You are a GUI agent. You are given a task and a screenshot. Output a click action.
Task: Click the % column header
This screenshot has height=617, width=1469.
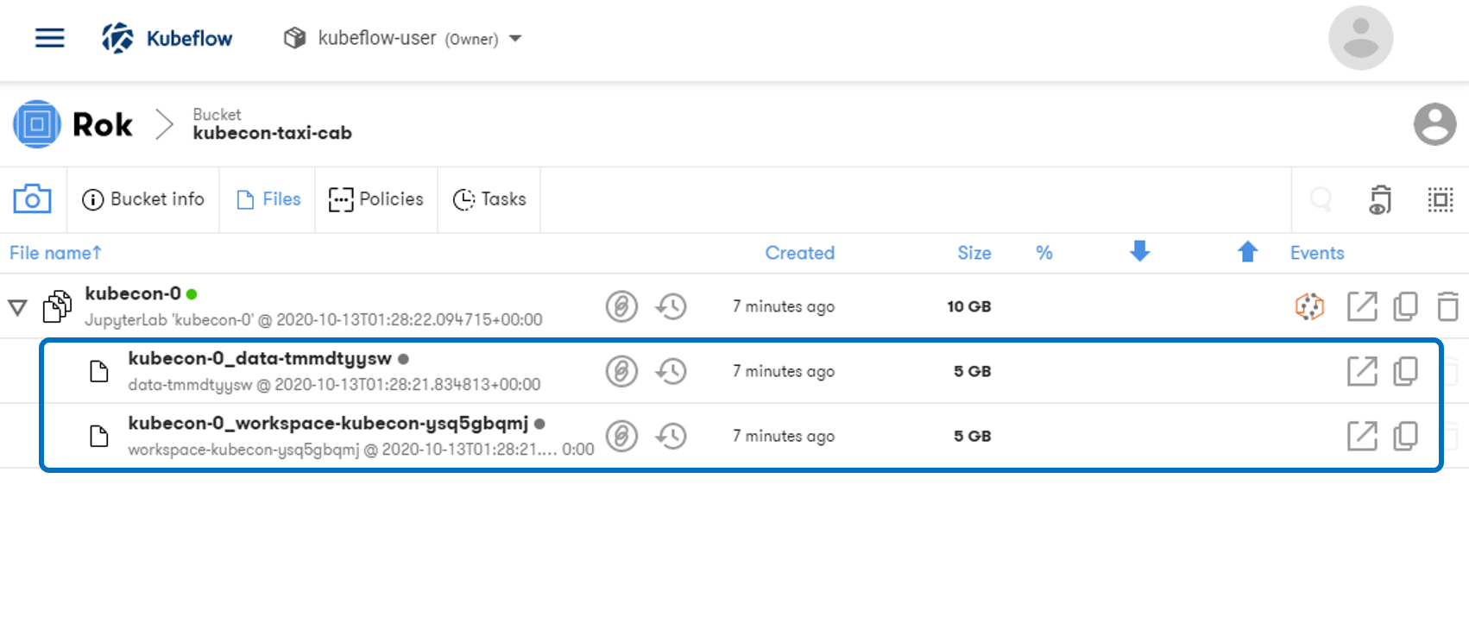(x=1044, y=253)
